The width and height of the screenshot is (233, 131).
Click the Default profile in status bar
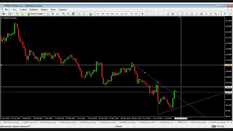click(x=119, y=126)
